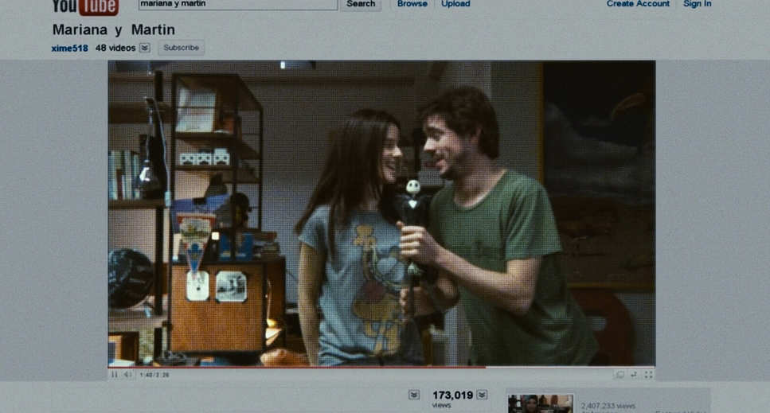
Task: Mute the video volume
Action: (x=127, y=375)
